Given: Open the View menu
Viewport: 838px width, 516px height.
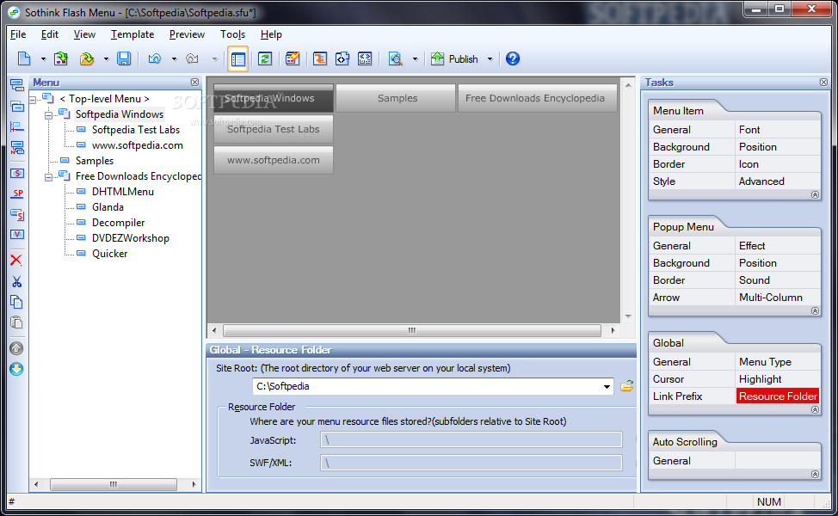Looking at the screenshot, I should pyautogui.click(x=84, y=34).
